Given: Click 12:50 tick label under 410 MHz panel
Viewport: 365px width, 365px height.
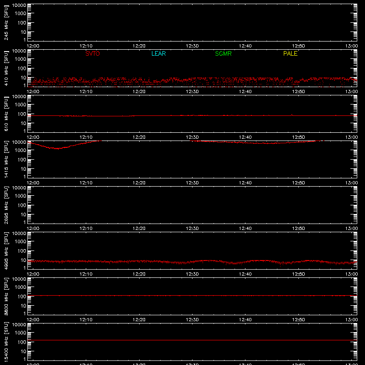Looking at the screenshot, I should tap(298, 92).
